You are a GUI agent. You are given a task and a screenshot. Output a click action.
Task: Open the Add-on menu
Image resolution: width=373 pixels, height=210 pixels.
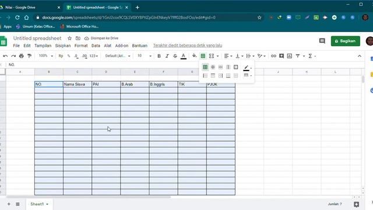click(122, 45)
